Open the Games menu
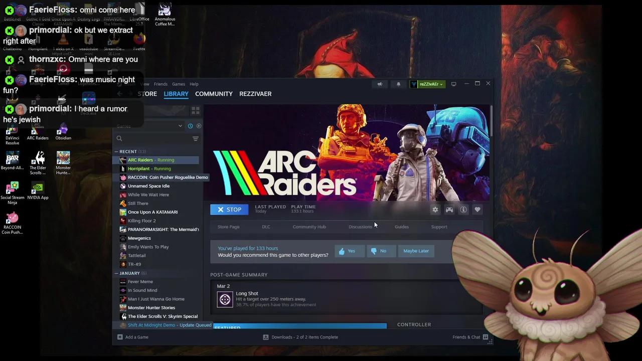Image resolution: width=642 pixels, height=361 pixels. tap(179, 84)
